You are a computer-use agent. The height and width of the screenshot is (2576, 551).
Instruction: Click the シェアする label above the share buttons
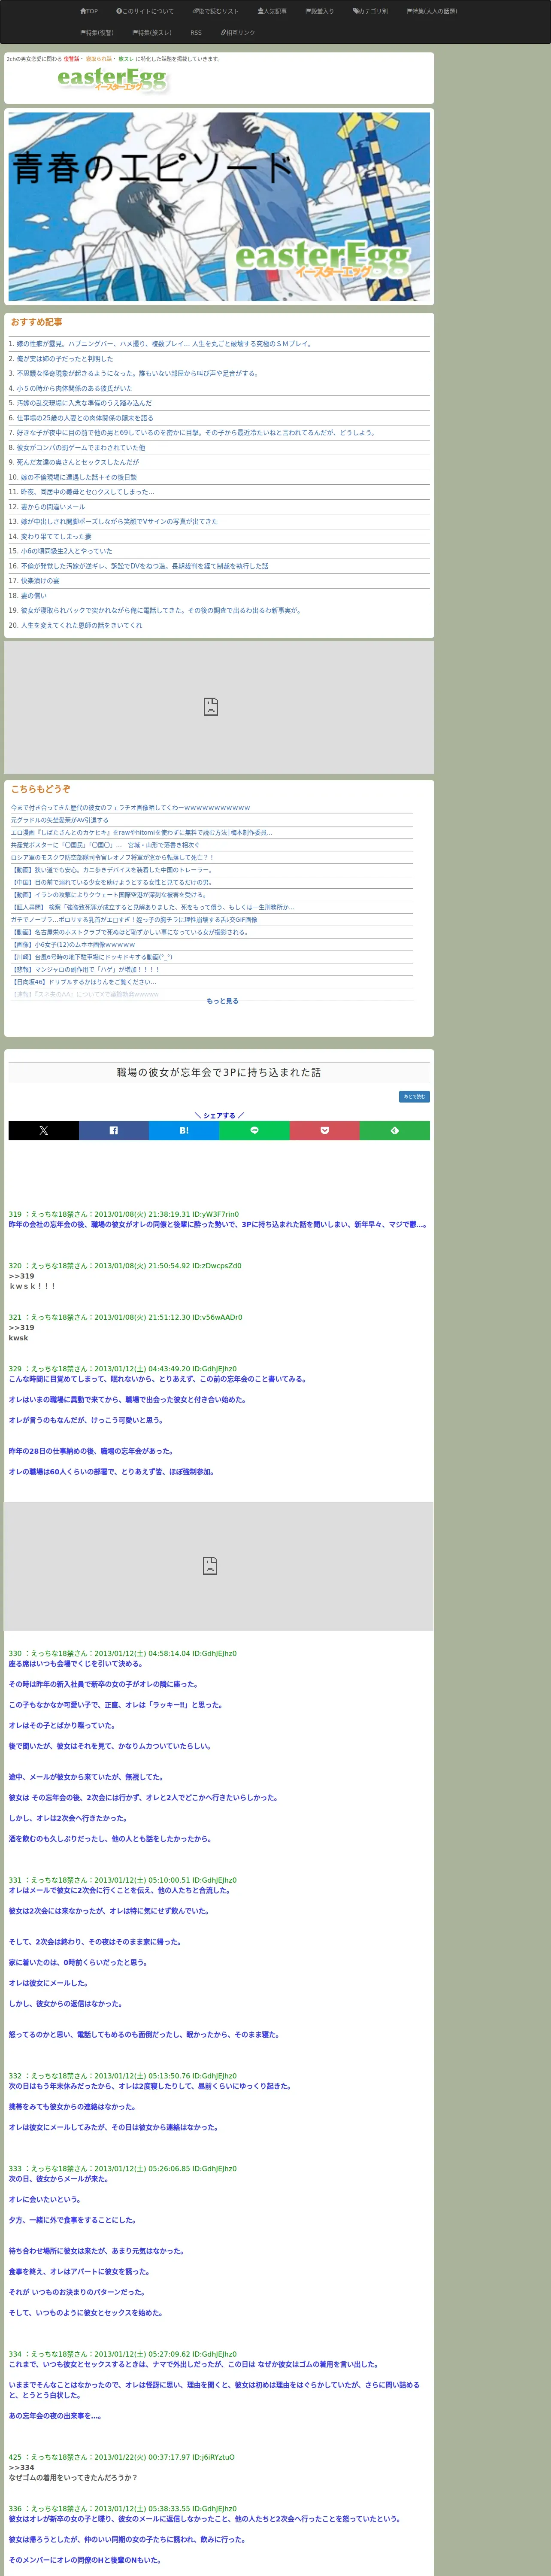pos(219,1115)
